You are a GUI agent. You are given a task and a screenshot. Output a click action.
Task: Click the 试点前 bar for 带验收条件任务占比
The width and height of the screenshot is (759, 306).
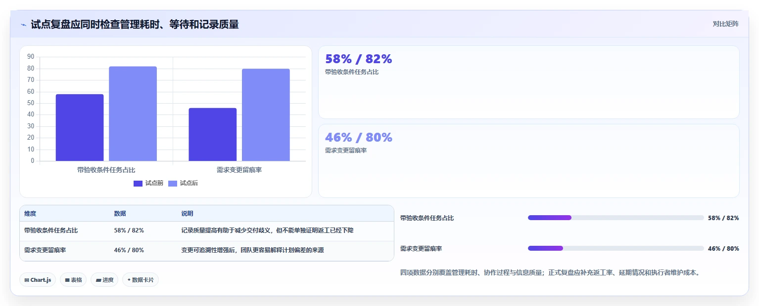click(80, 127)
